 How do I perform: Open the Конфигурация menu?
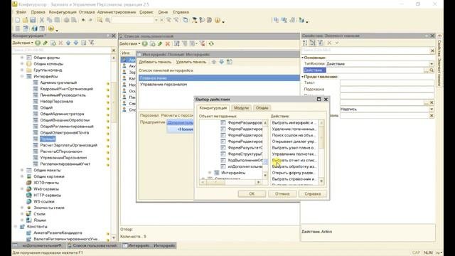pos(63,12)
